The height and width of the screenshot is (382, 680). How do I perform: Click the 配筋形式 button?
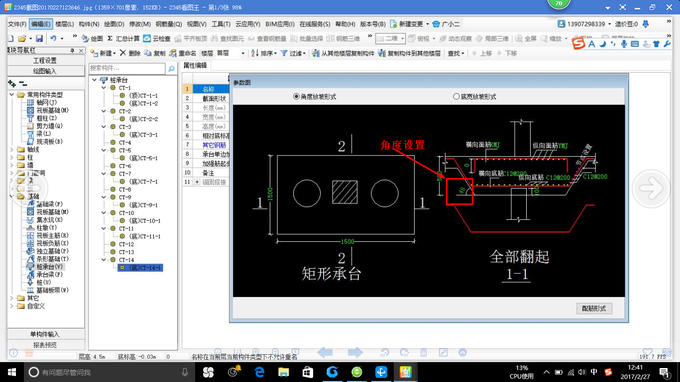point(594,308)
